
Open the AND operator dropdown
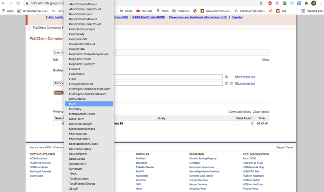point(58,83)
